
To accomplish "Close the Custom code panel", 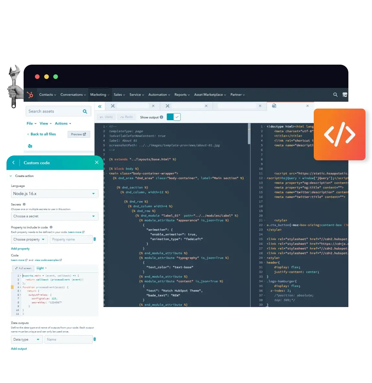I will tap(96, 162).
